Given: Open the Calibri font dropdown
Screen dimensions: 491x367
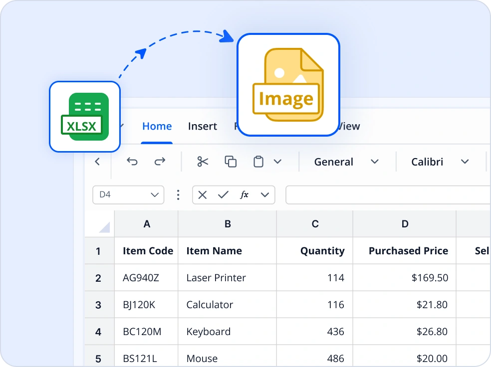Looking at the screenshot, I should point(440,162).
